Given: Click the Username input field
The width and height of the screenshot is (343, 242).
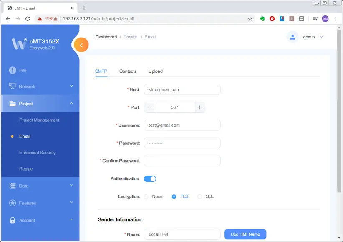Looking at the screenshot, I should [x=182, y=125].
